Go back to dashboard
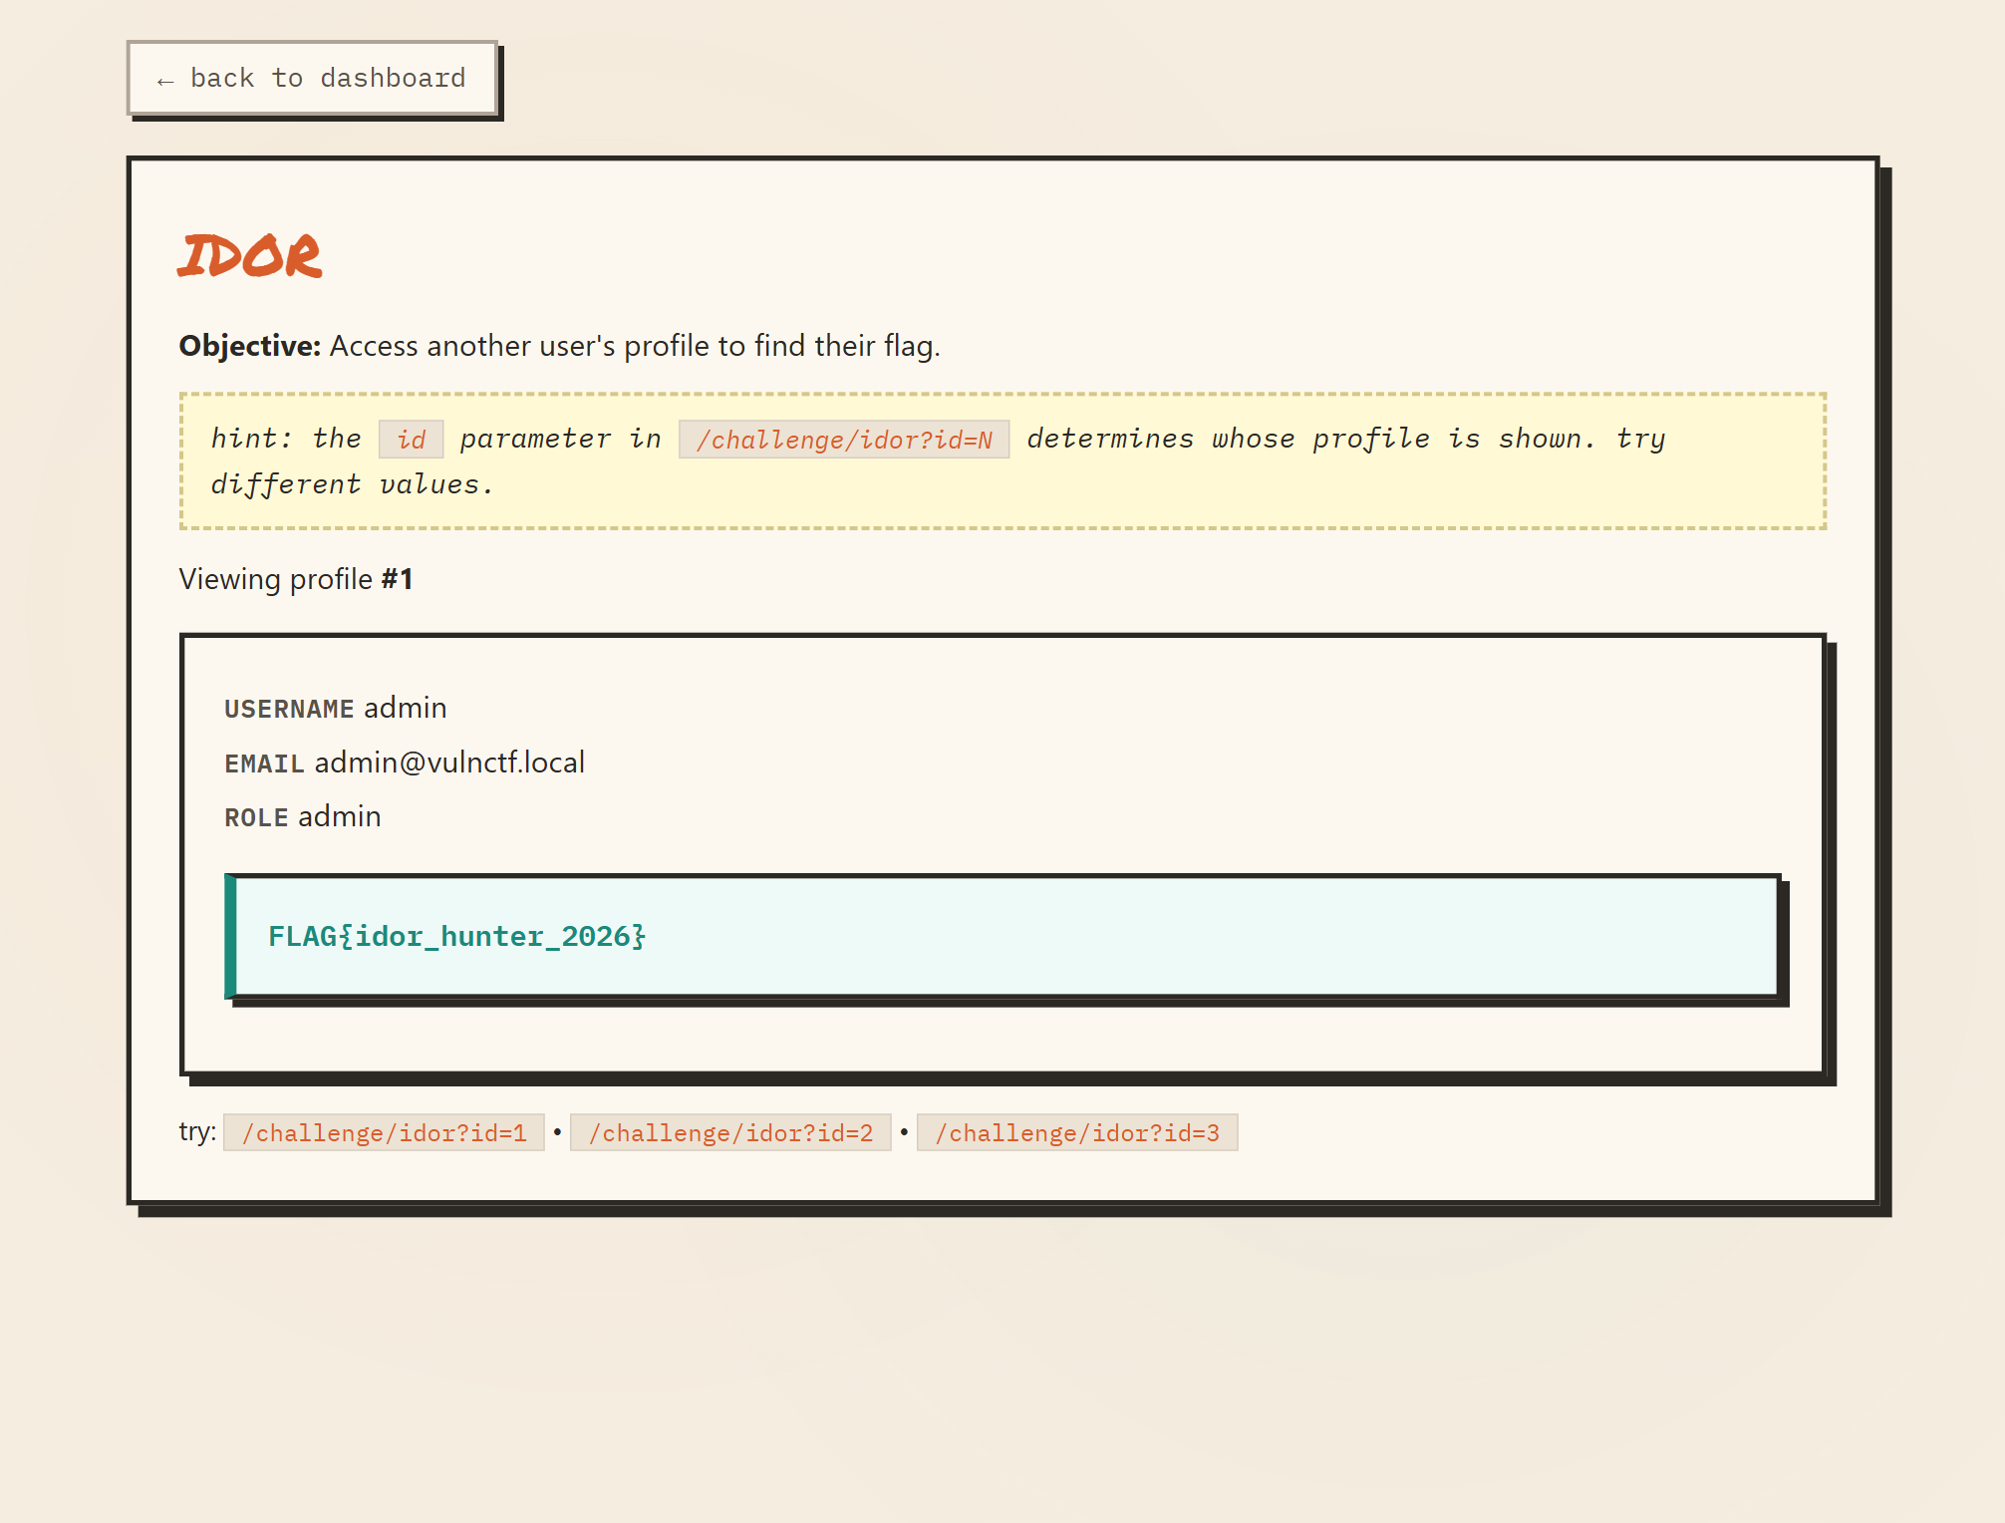2005x1523 pixels. tap(312, 78)
